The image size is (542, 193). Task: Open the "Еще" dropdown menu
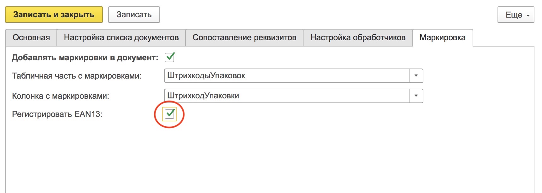point(516,15)
